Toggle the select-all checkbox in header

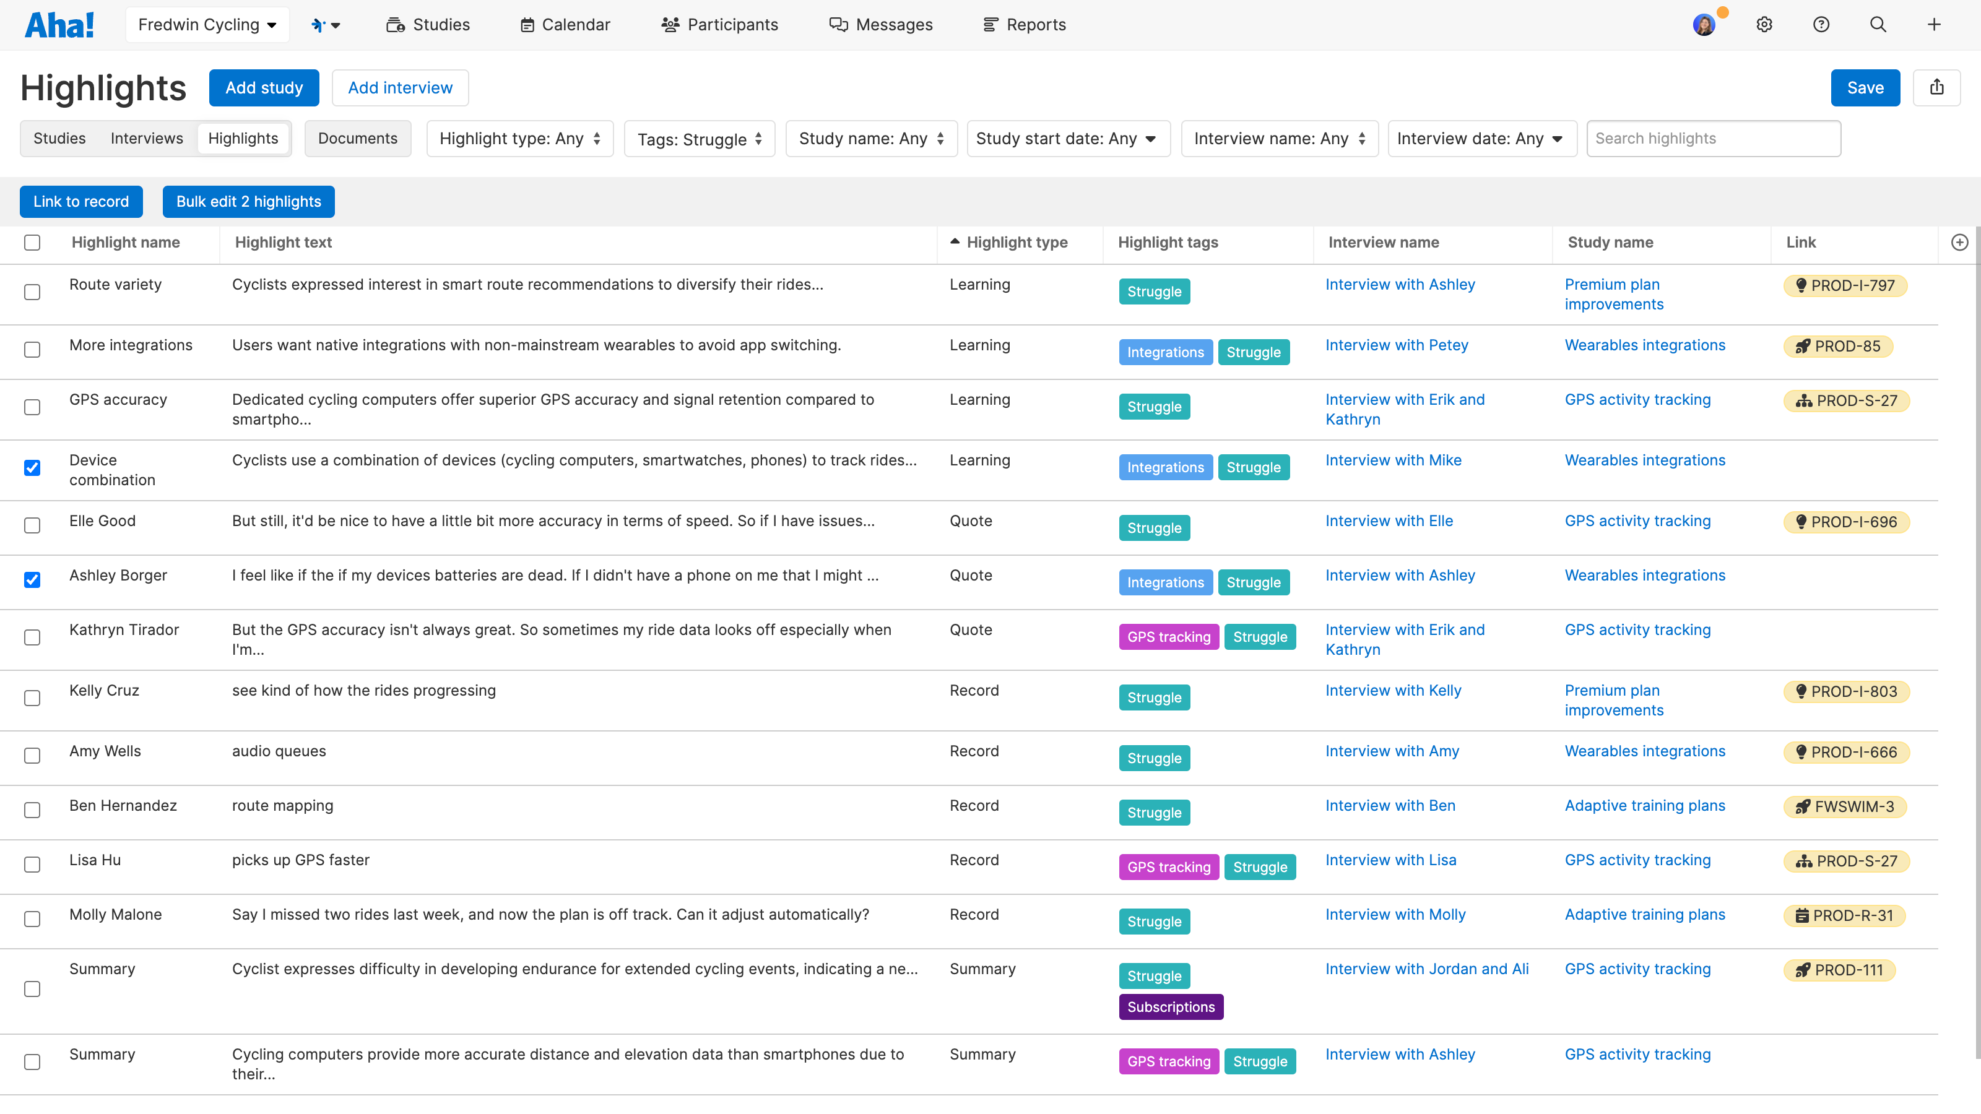click(32, 242)
